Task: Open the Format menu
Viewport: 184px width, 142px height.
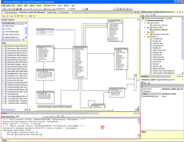Action: coord(39,5)
